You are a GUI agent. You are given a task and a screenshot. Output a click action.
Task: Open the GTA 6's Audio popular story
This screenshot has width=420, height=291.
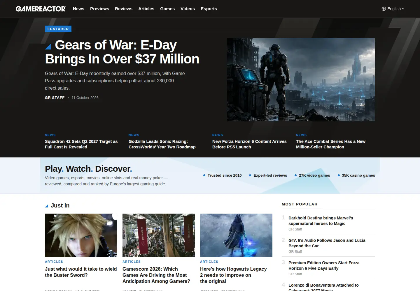(327, 243)
